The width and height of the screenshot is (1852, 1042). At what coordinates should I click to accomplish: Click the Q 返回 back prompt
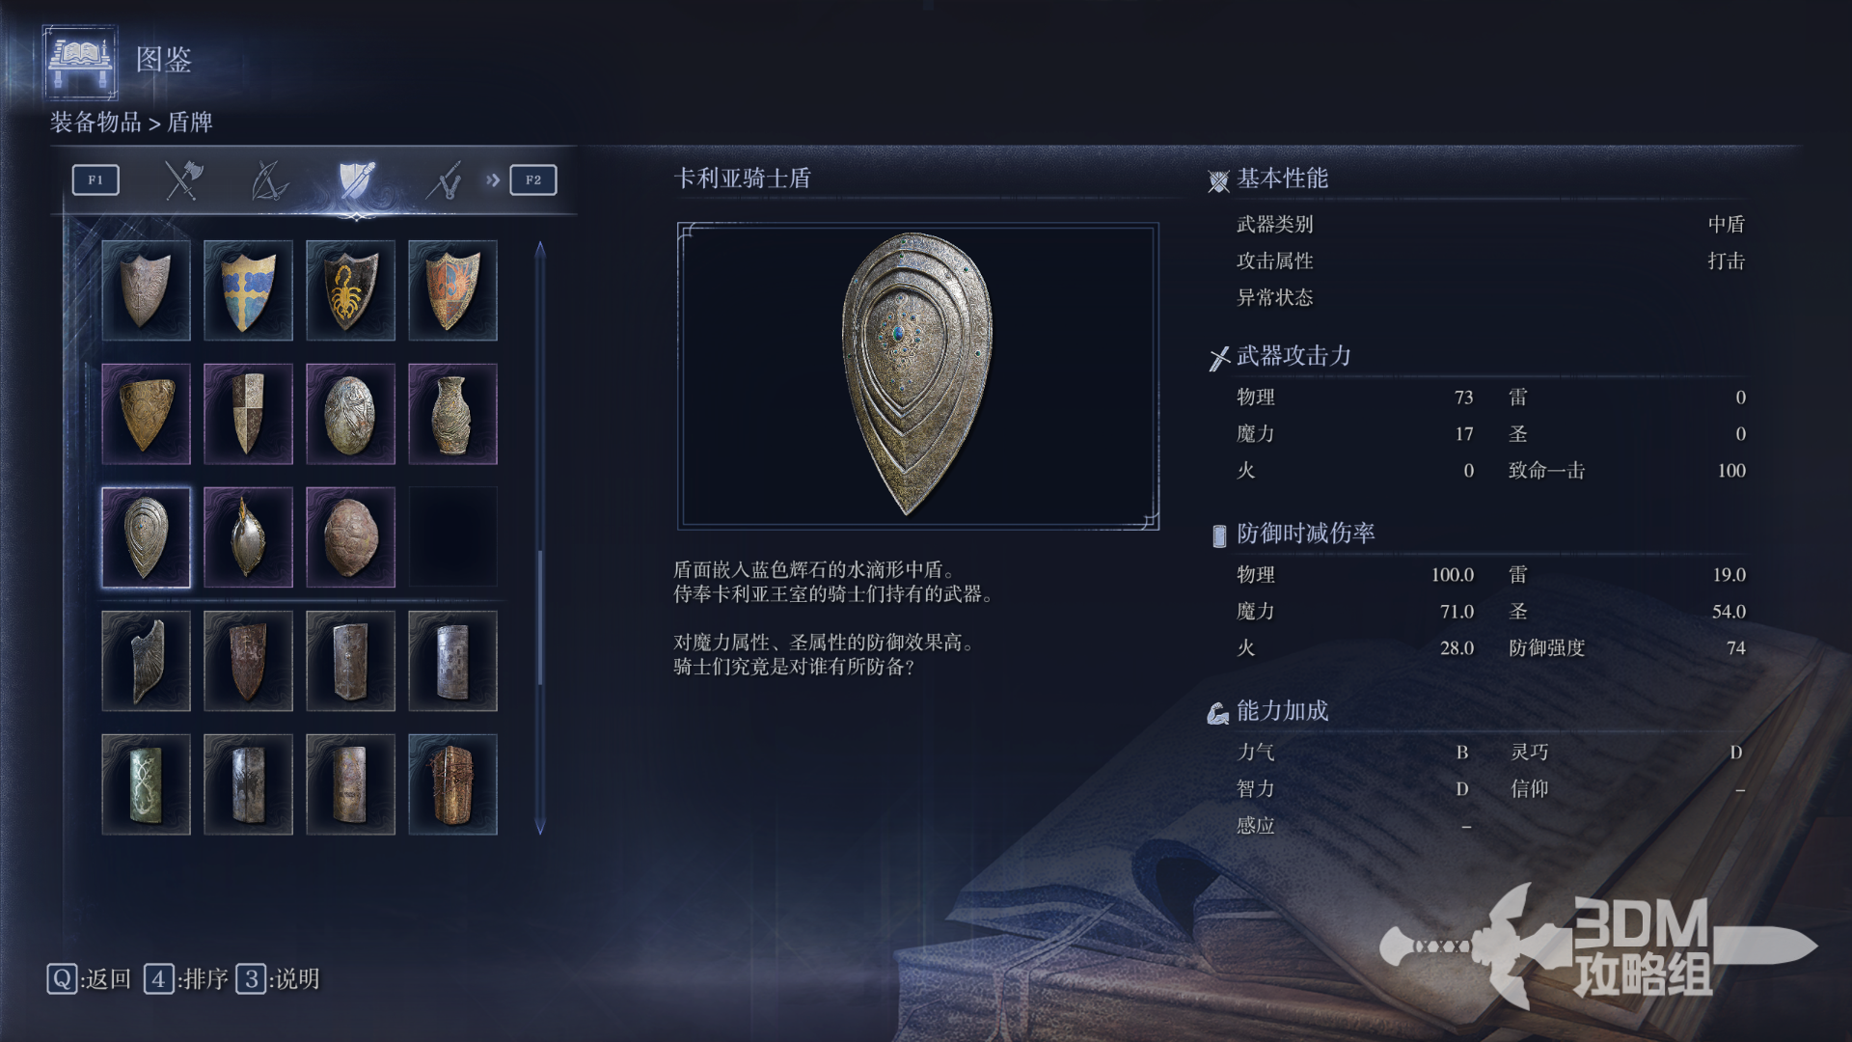pyautogui.click(x=89, y=979)
